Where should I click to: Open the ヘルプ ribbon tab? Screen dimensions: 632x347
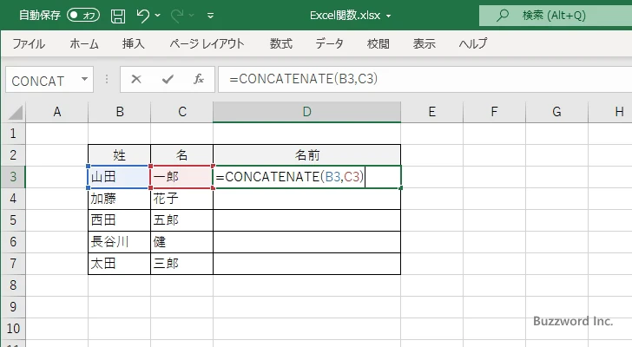473,43
